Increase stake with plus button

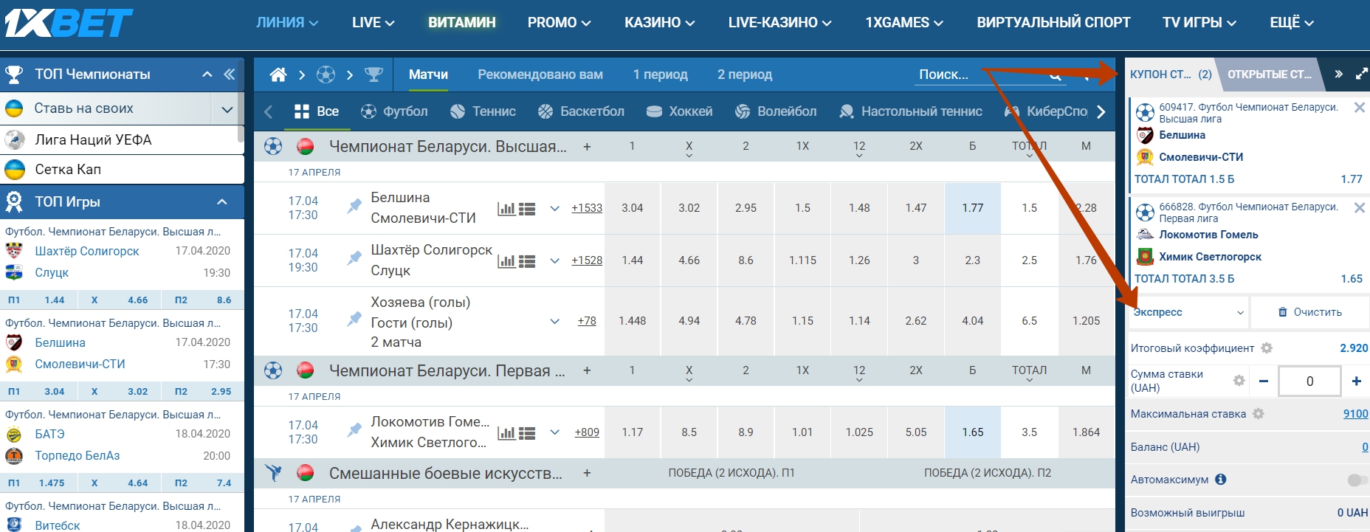(1357, 381)
